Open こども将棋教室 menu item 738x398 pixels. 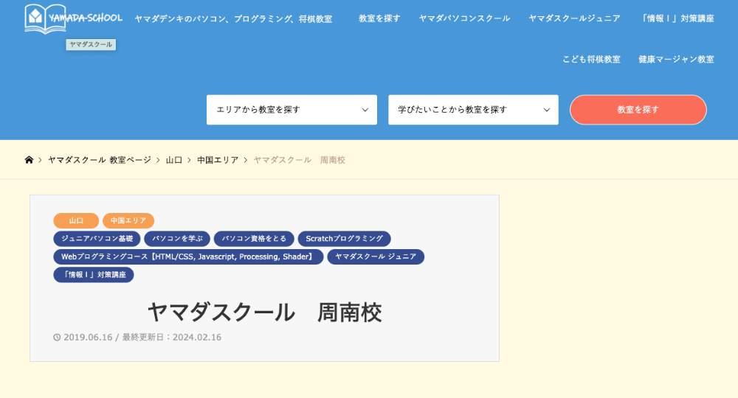(x=591, y=59)
